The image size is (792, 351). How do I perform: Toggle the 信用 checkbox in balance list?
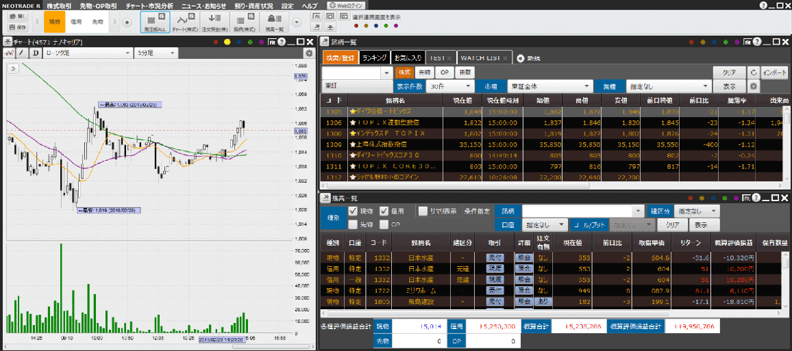(x=384, y=211)
